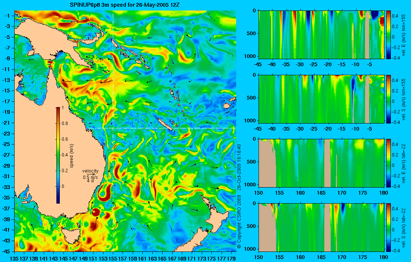
Task: Click longitude tick "155" on the main map axis
Action: pyautogui.click(x=113, y=259)
